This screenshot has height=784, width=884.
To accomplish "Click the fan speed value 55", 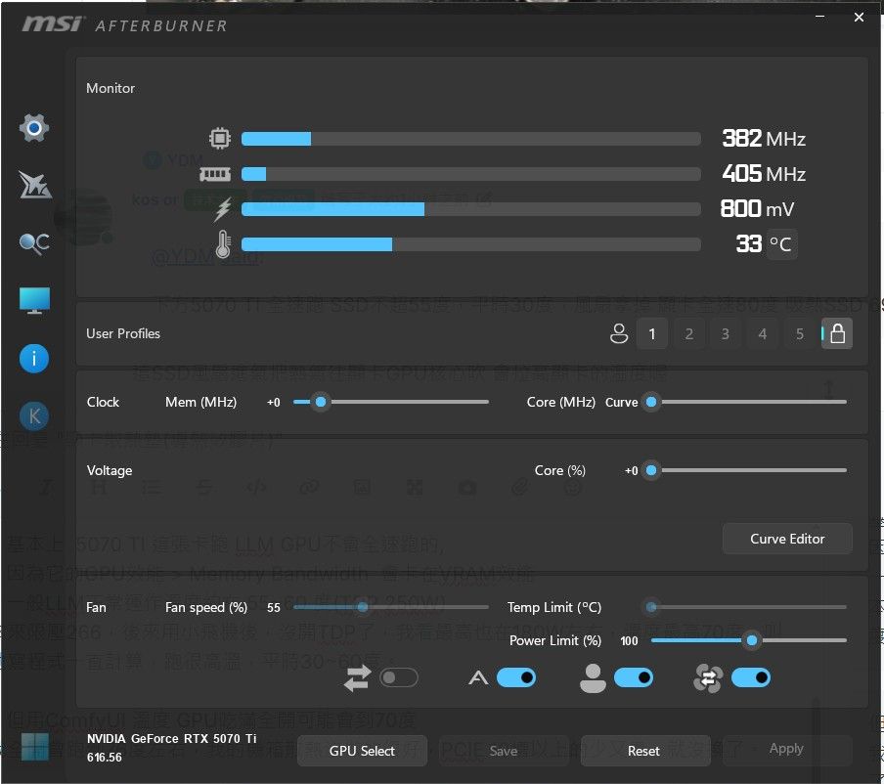I will pyautogui.click(x=274, y=608).
